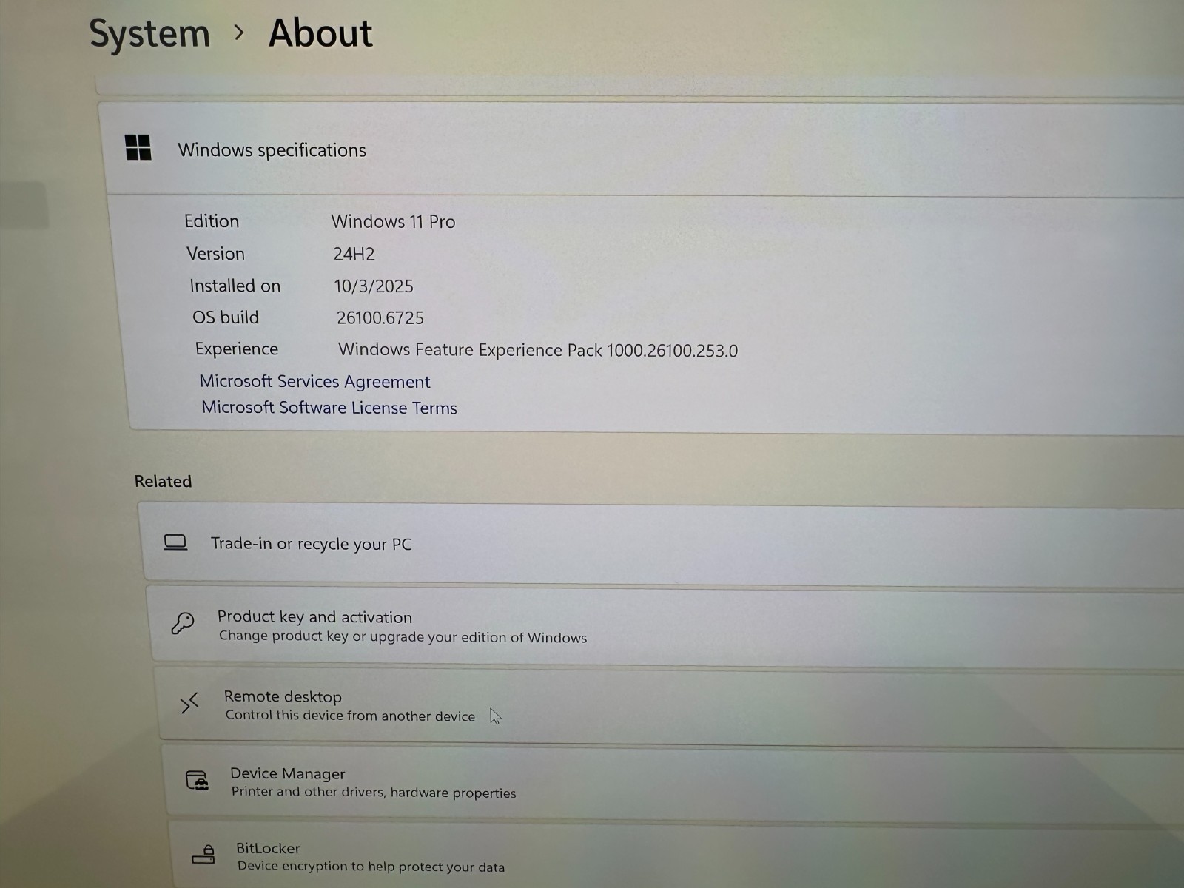Select the About breadcrumb title
1184x888 pixels.
[x=320, y=33]
